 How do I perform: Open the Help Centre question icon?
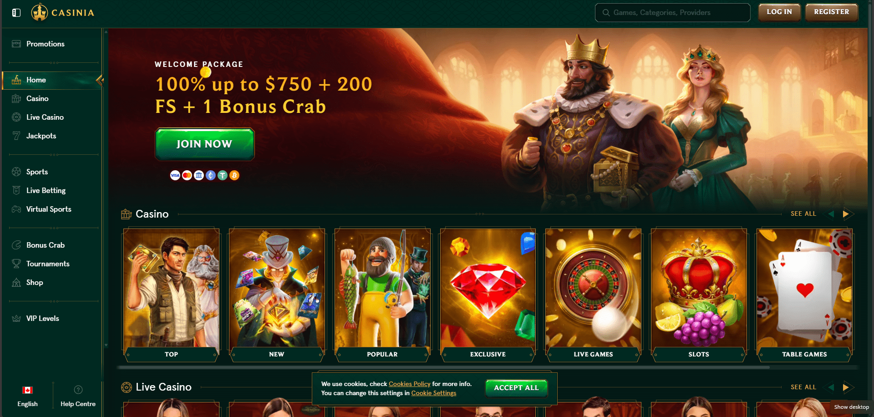click(x=78, y=390)
